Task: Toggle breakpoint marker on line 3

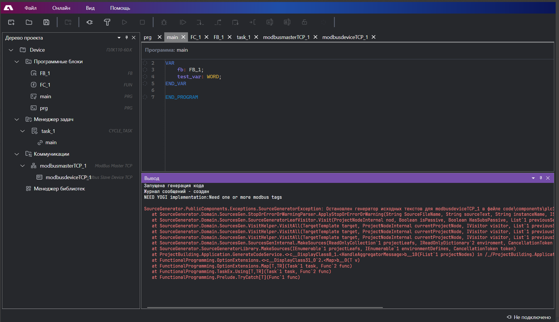Action: coord(145,70)
